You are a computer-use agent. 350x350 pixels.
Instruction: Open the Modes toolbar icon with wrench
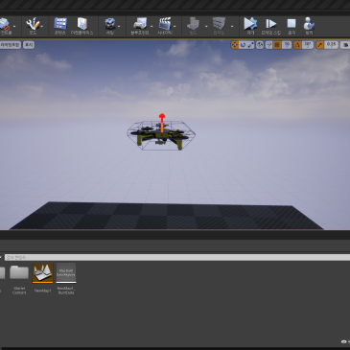(x=33, y=26)
